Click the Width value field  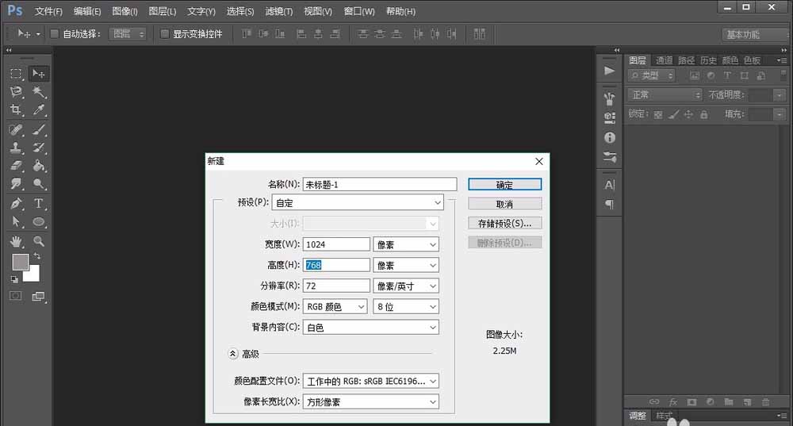(336, 244)
